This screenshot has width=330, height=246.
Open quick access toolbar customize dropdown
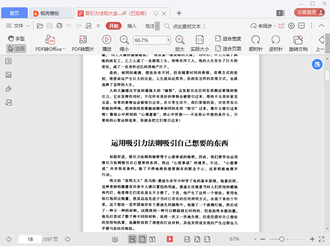[98, 26]
